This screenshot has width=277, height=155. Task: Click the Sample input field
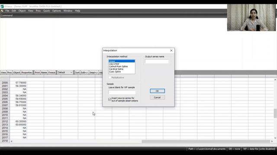click(122, 92)
